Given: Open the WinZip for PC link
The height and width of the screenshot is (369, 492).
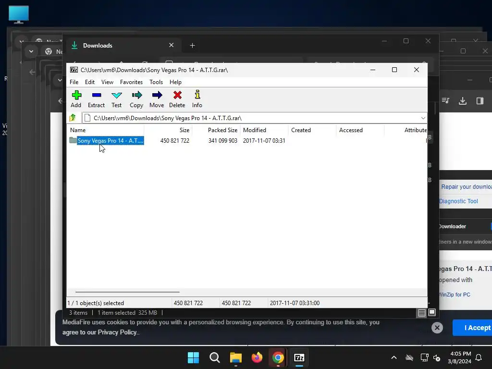Looking at the screenshot, I should coord(455,295).
